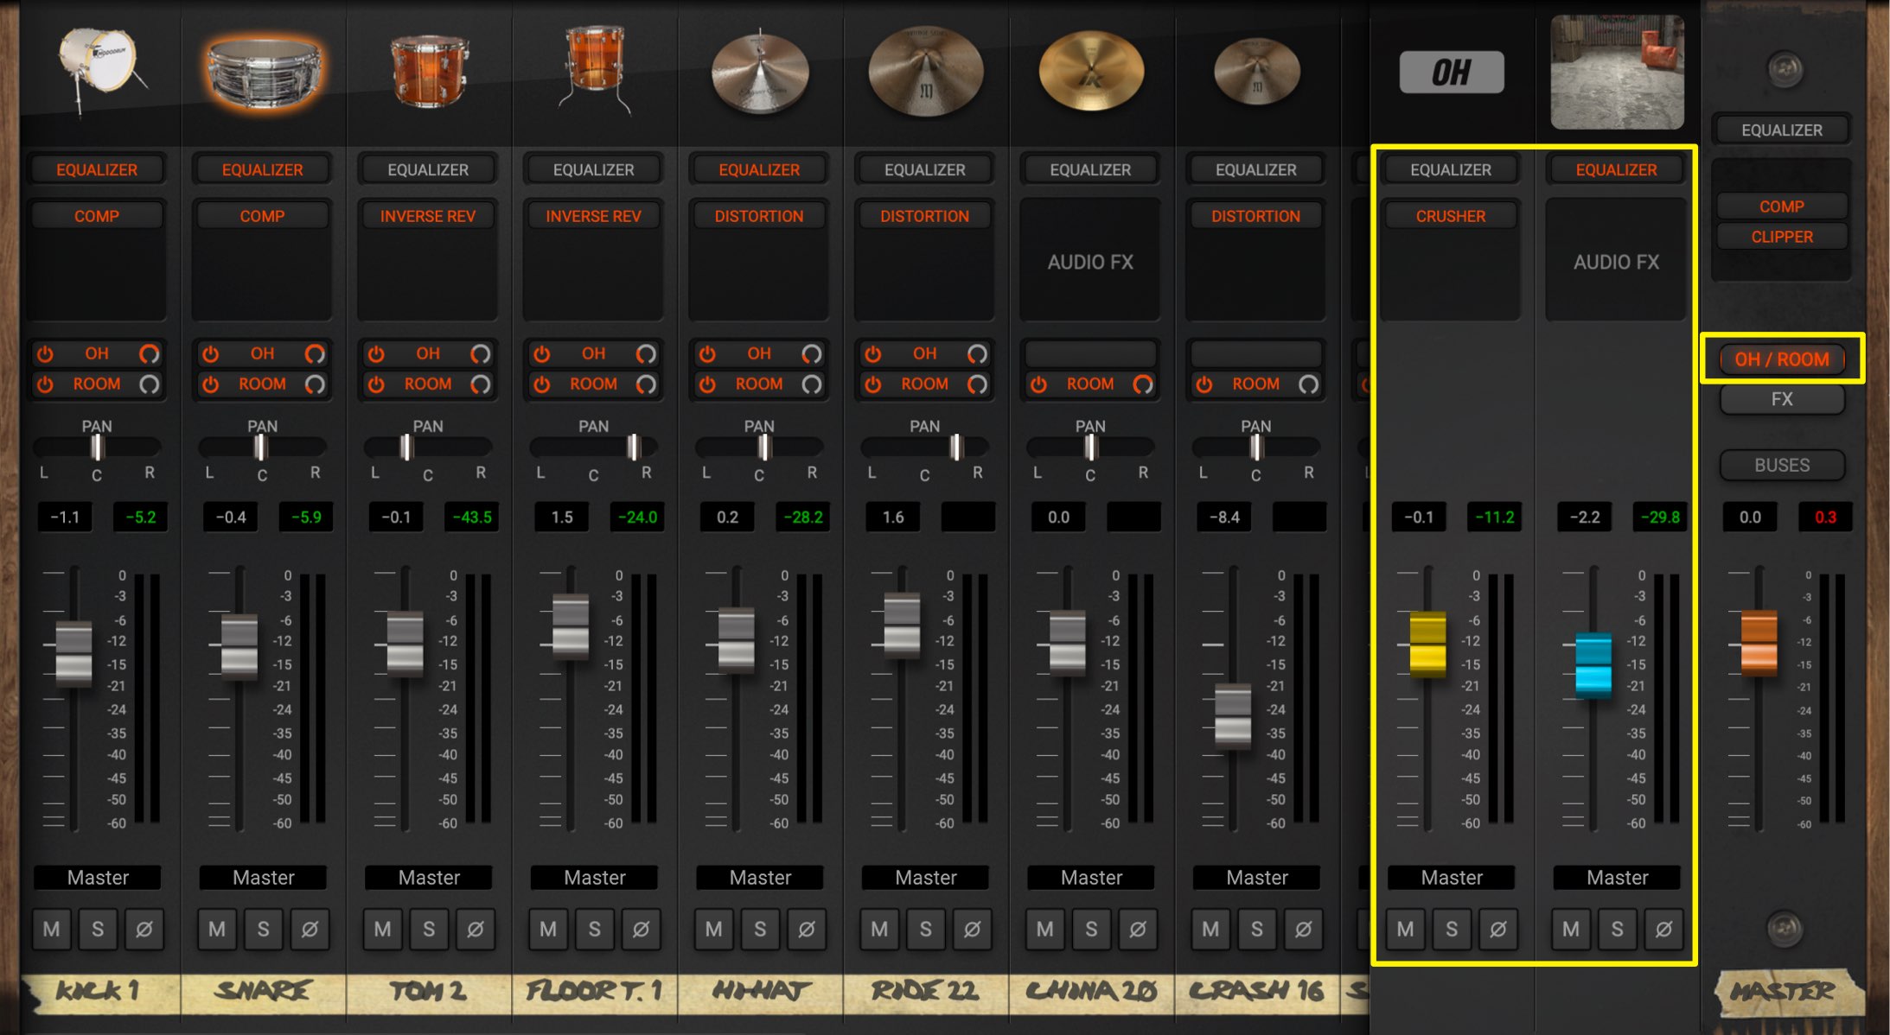1890x1035 pixels.
Task: Open the Master channel EQUALIZER
Action: [1782, 130]
